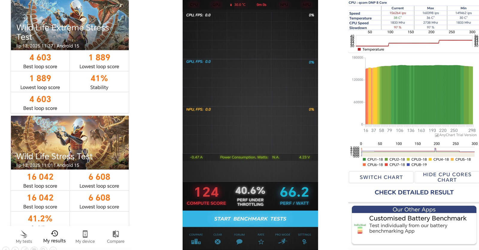Screen dimensions: 479x250
Task: Open Pro Mode running figure icon
Action: click(283, 241)
